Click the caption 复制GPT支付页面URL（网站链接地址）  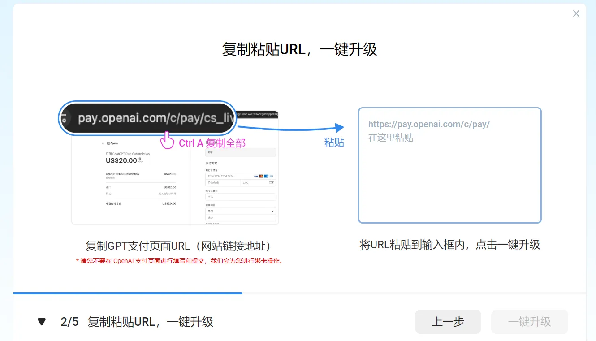[x=178, y=246]
